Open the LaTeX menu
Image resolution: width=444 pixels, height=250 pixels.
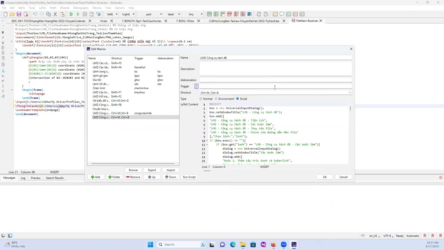coord(42,8)
